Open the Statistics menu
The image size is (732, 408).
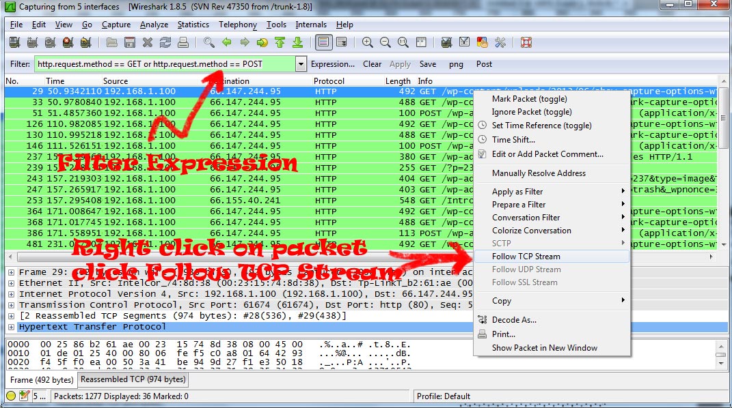(193, 25)
